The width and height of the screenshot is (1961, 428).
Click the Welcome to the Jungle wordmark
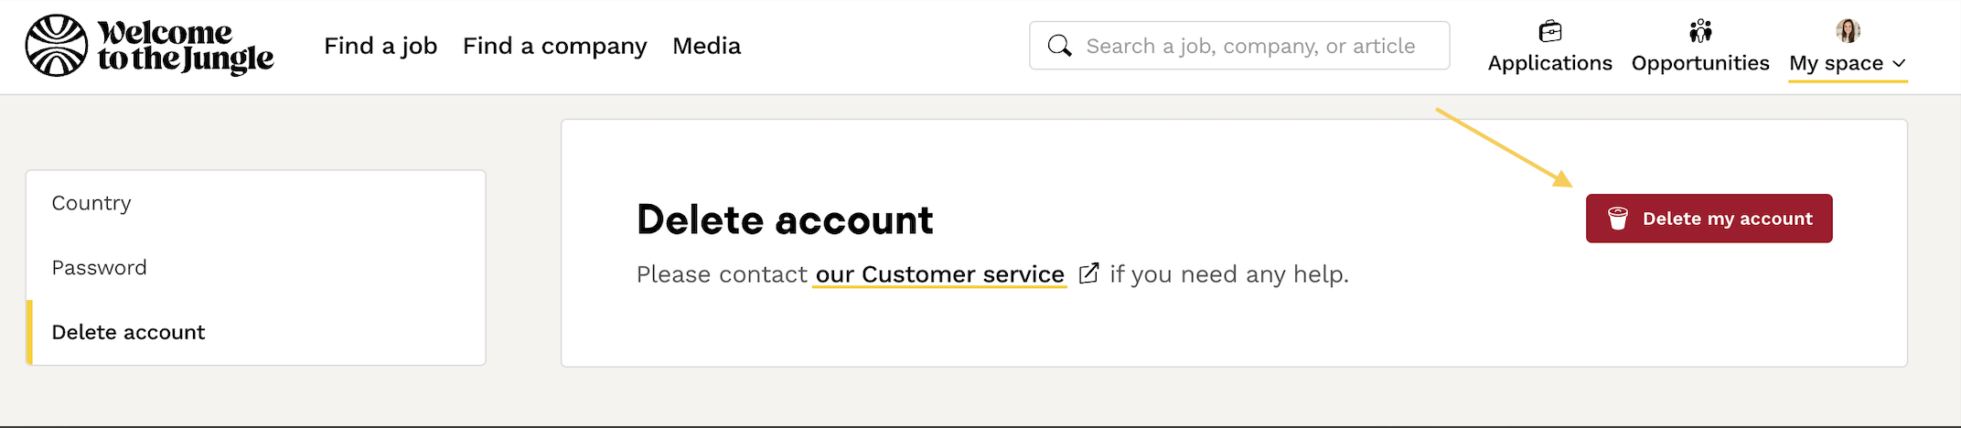[186, 46]
